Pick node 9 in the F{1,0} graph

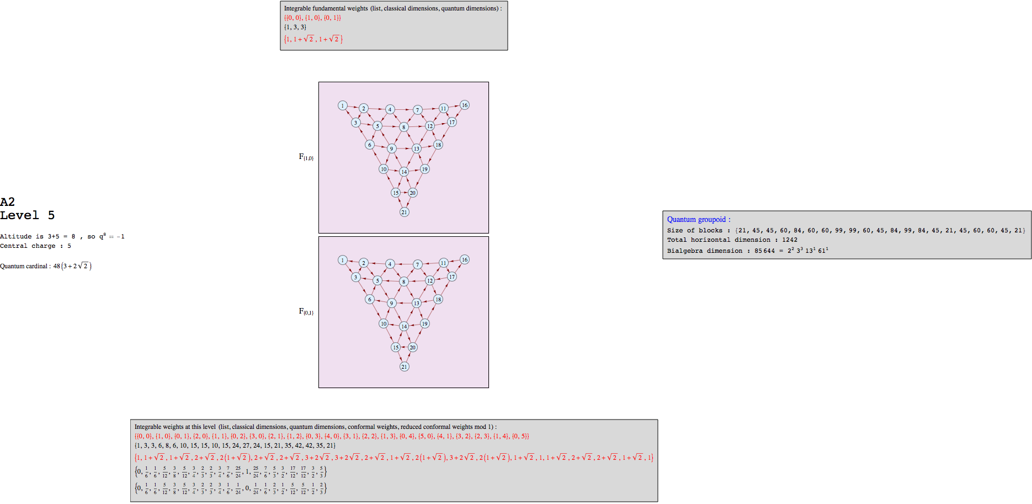(x=391, y=148)
